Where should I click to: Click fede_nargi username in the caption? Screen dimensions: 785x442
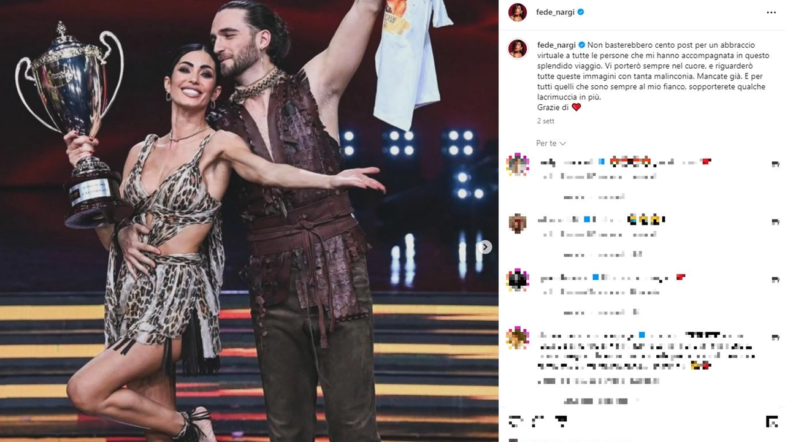(x=556, y=45)
